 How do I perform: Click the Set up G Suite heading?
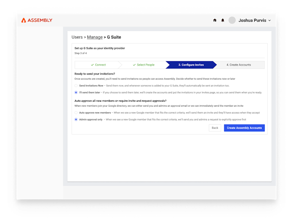click(100, 48)
